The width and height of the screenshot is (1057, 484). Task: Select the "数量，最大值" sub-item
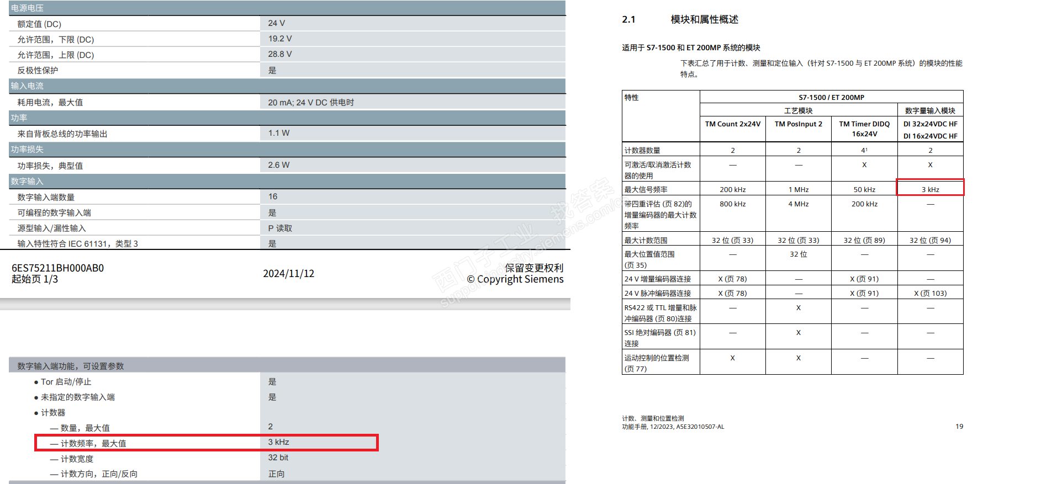tap(85, 428)
